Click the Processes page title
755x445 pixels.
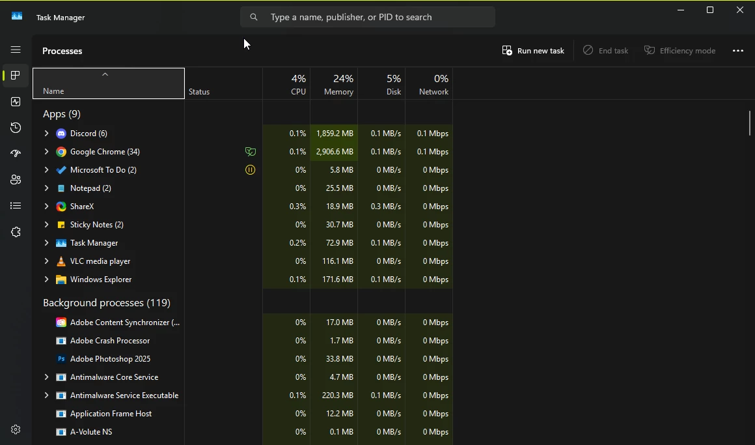coord(62,51)
